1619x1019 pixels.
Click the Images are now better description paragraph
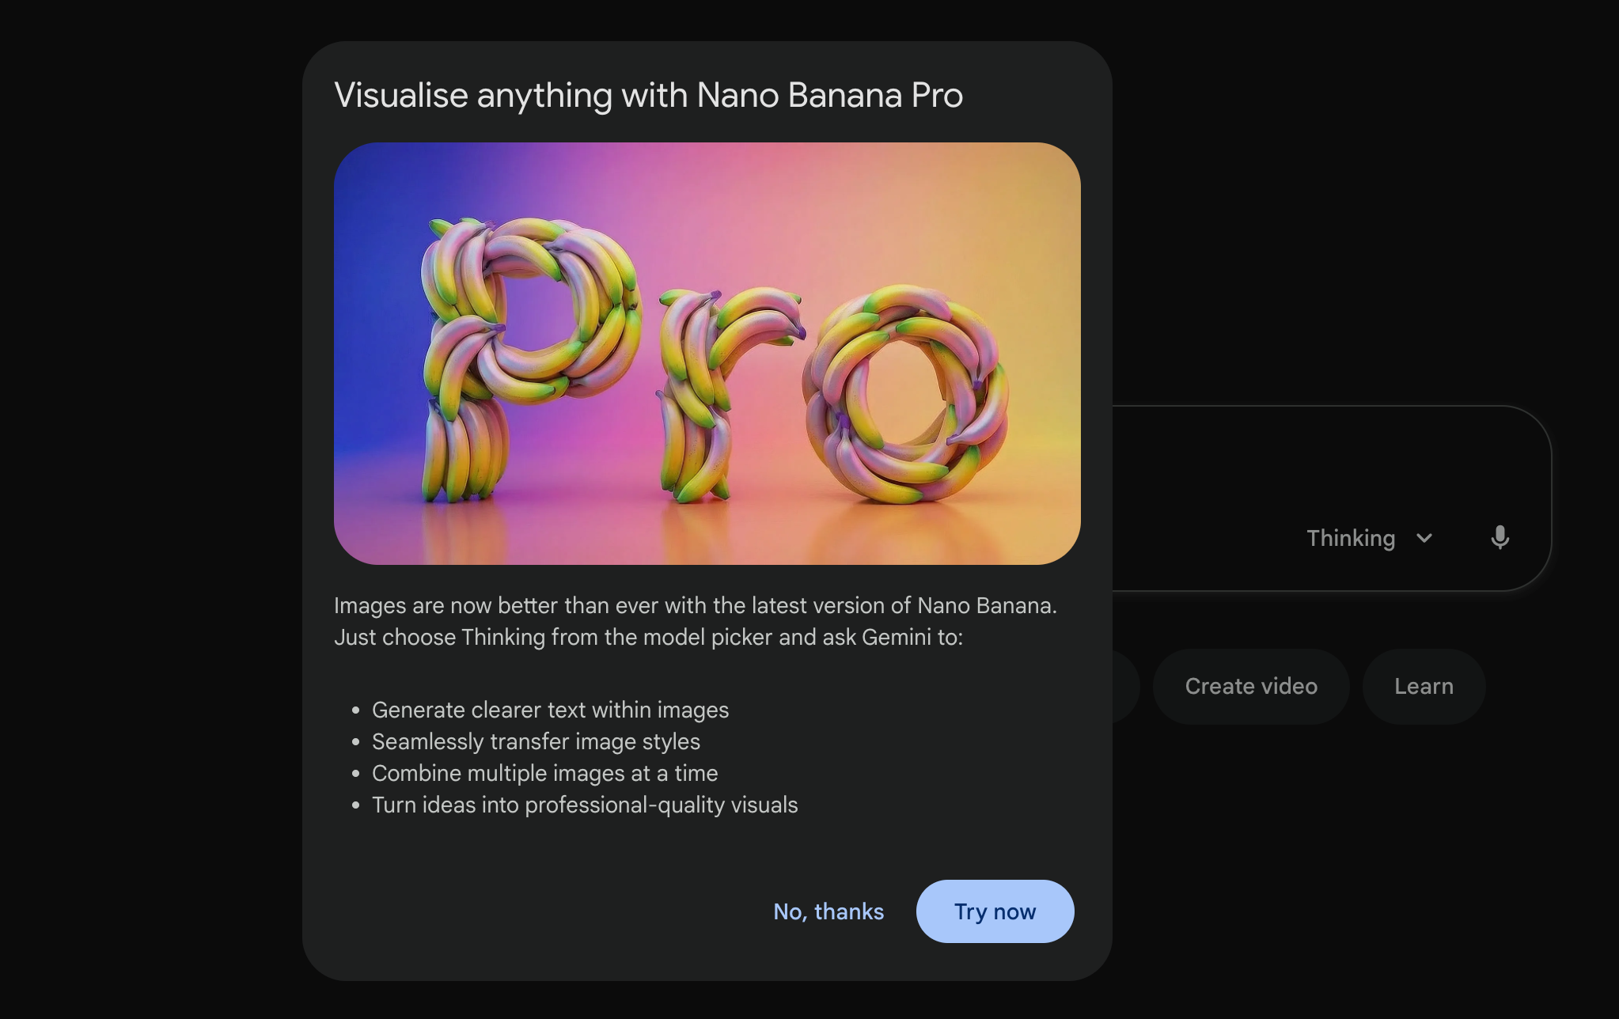[695, 621]
